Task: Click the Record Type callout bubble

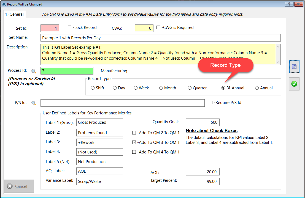Action: click(x=226, y=65)
